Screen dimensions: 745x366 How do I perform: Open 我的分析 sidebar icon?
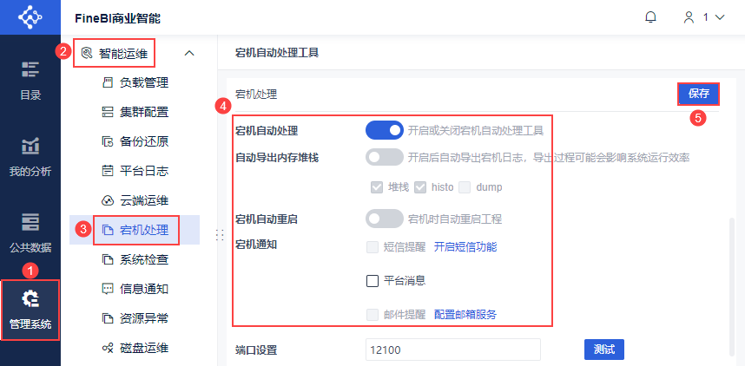[30, 146]
